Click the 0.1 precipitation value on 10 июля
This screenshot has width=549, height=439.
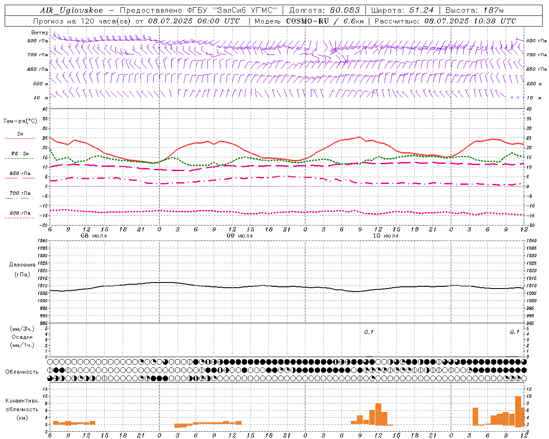tap(369, 332)
